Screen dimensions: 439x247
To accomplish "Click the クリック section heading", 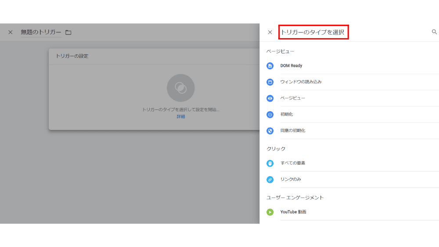I will coord(276,149).
